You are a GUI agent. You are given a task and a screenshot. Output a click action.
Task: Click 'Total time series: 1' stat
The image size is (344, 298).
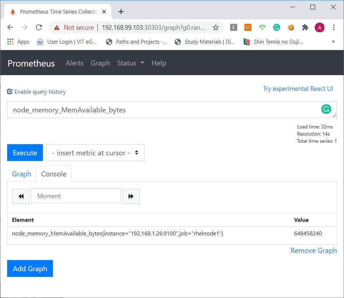317,141
